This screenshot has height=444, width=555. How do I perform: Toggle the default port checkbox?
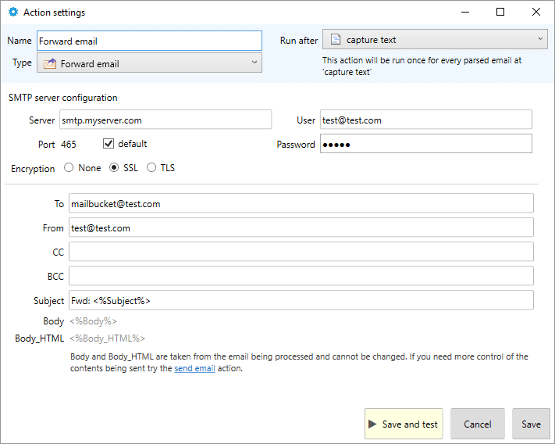(109, 144)
